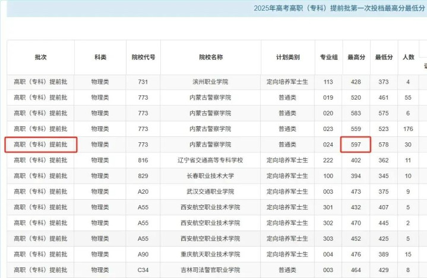Click 普通类 in the 吉林司法警官职业学院 row

coord(287,270)
